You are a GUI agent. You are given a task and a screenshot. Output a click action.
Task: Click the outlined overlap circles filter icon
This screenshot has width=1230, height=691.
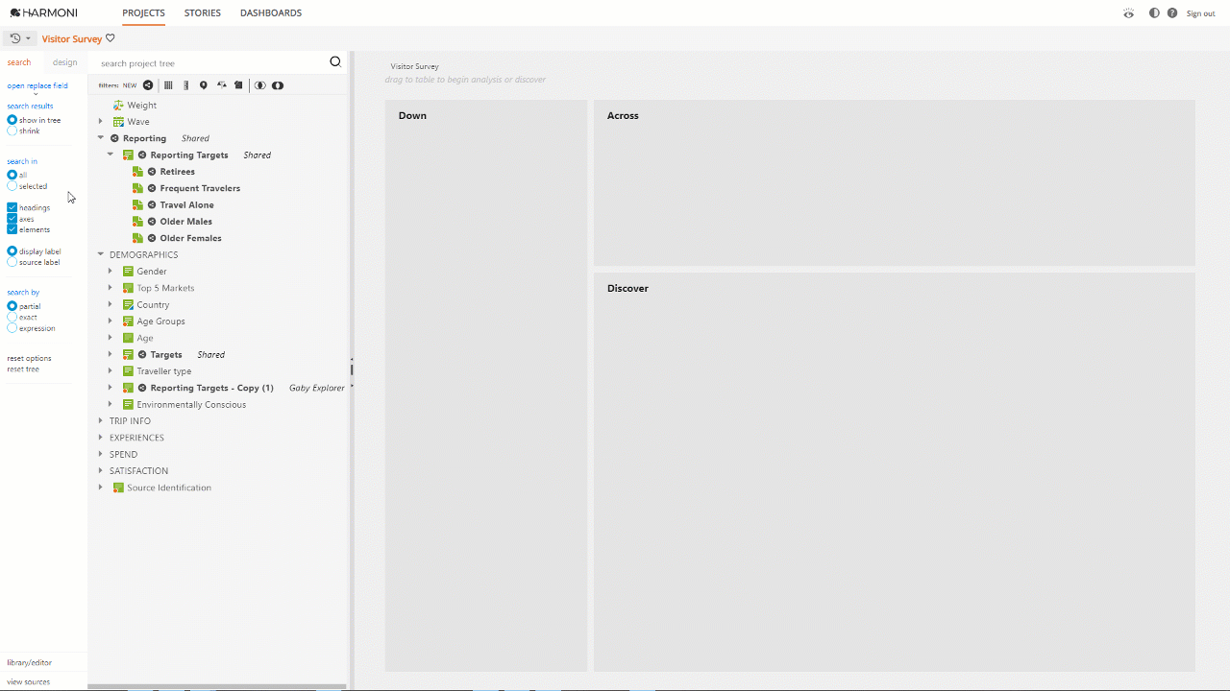click(260, 85)
